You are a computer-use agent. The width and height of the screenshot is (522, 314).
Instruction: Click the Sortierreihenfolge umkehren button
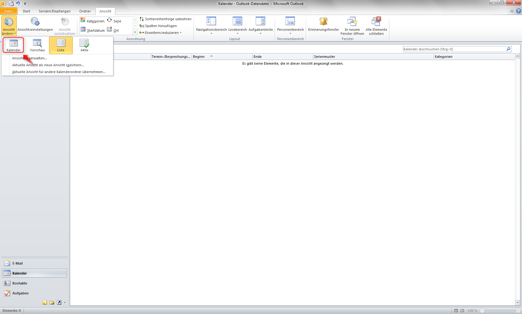(x=165, y=19)
